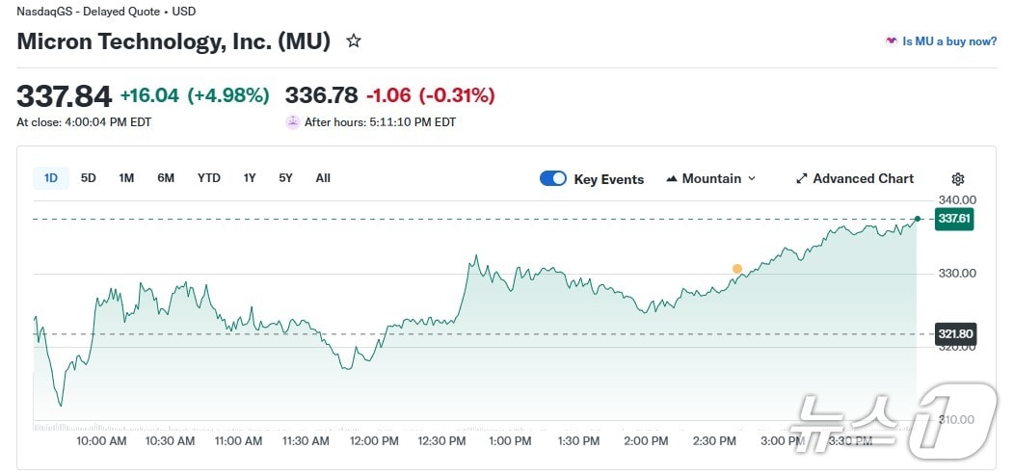Click the purple icon beside Is MU a buy now
Viewport: 1013px width, 475px height.
tap(891, 41)
